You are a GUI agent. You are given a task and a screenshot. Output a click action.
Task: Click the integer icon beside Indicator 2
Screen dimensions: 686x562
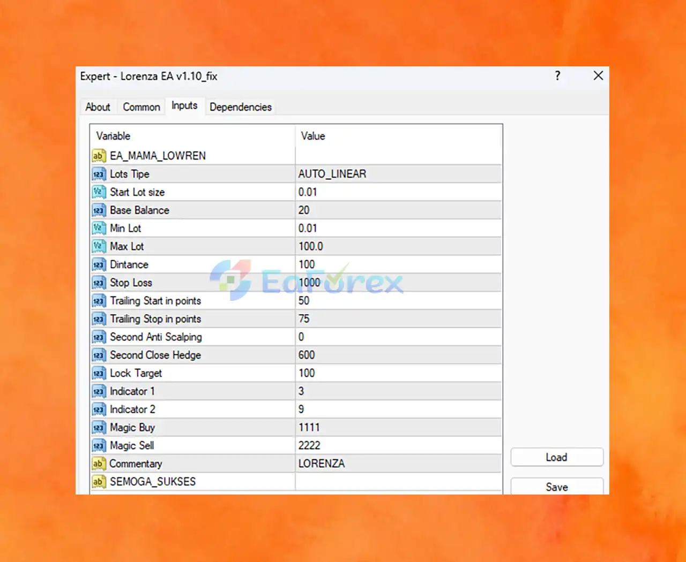98,409
